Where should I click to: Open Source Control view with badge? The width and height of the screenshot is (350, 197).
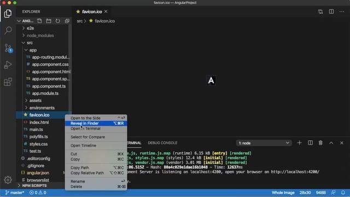8,48
